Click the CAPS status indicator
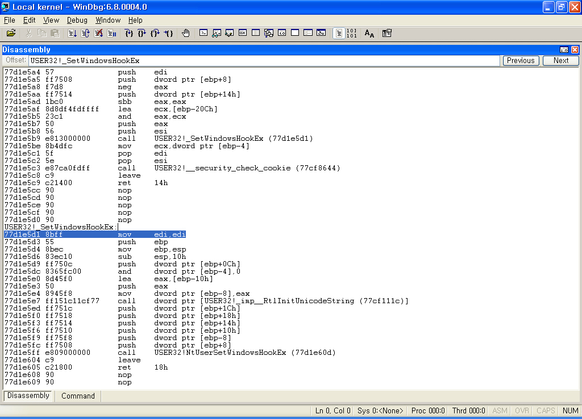 [x=545, y=410]
